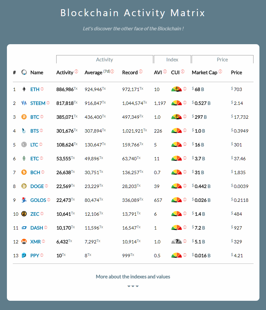Click BTC CUI gauge warning icon

(x=177, y=117)
